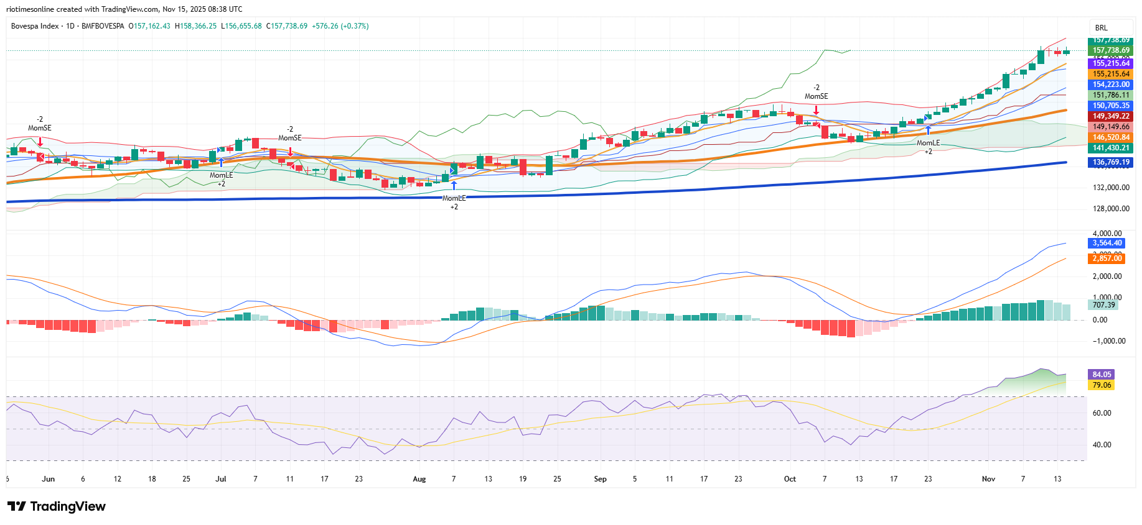The width and height of the screenshot is (1142, 525).
Task: Open the BRL currency selector
Action: coord(1101,28)
